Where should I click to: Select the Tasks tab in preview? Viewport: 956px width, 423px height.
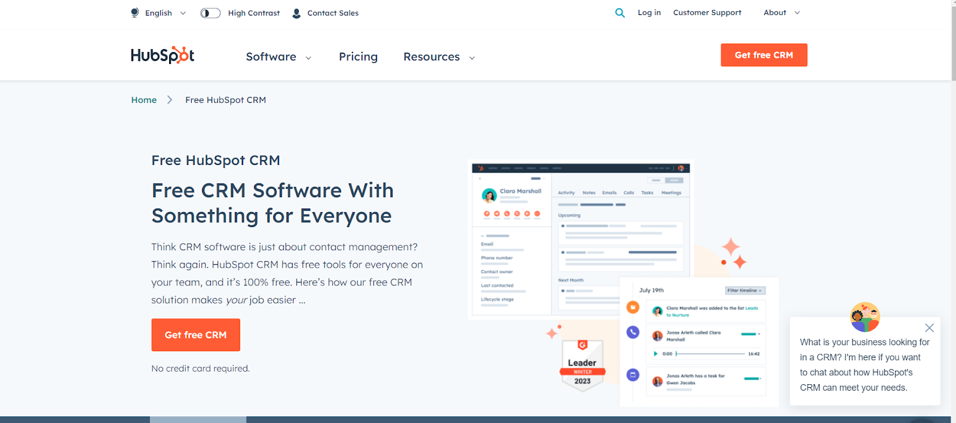pyautogui.click(x=648, y=193)
